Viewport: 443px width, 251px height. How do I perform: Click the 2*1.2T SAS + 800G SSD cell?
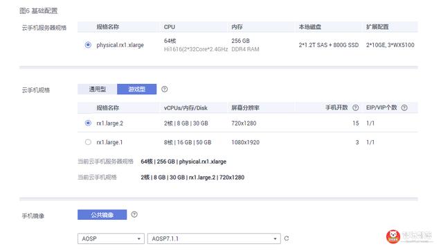[x=329, y=45]
